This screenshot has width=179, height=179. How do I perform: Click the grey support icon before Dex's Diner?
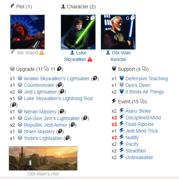pos(122,85)
